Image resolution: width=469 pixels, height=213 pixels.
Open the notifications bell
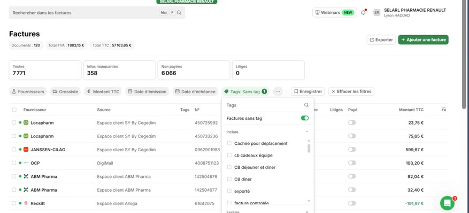click(364, 12)
